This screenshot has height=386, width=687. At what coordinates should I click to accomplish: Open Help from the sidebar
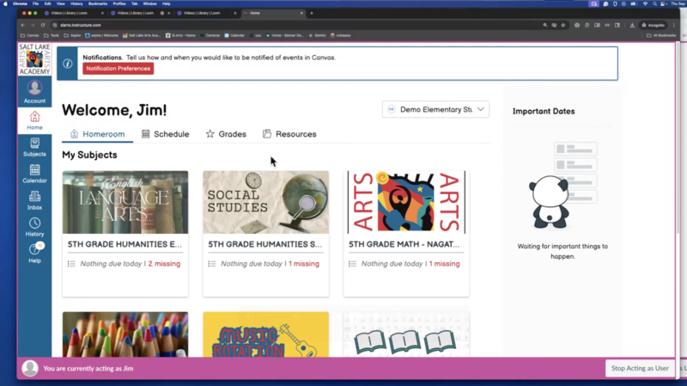34,254
